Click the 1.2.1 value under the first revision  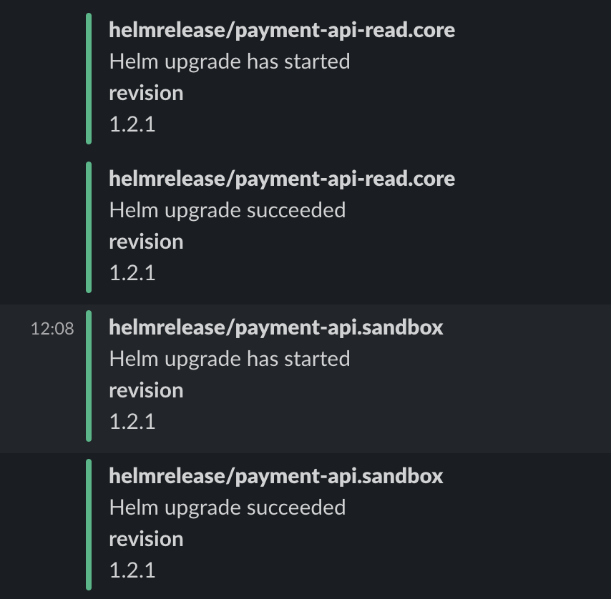tap(132, 123)
